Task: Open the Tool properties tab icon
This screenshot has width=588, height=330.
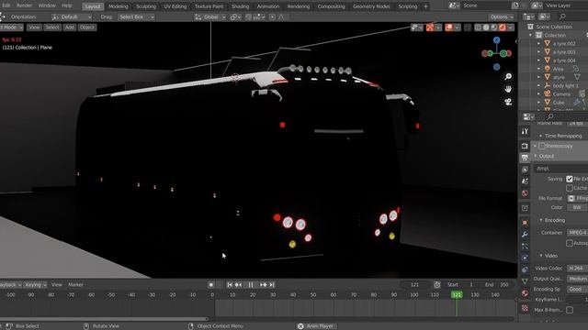Action: (525, 131)
